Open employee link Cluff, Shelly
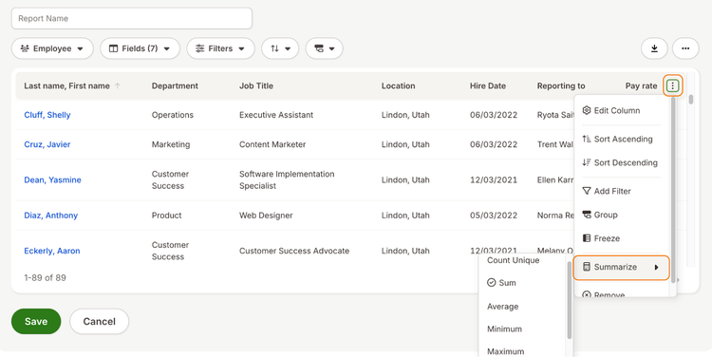Viewport: 712px width, 357px height. coord(47,115)
